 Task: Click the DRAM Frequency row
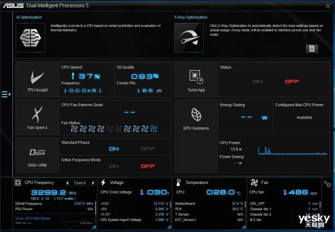54,203
